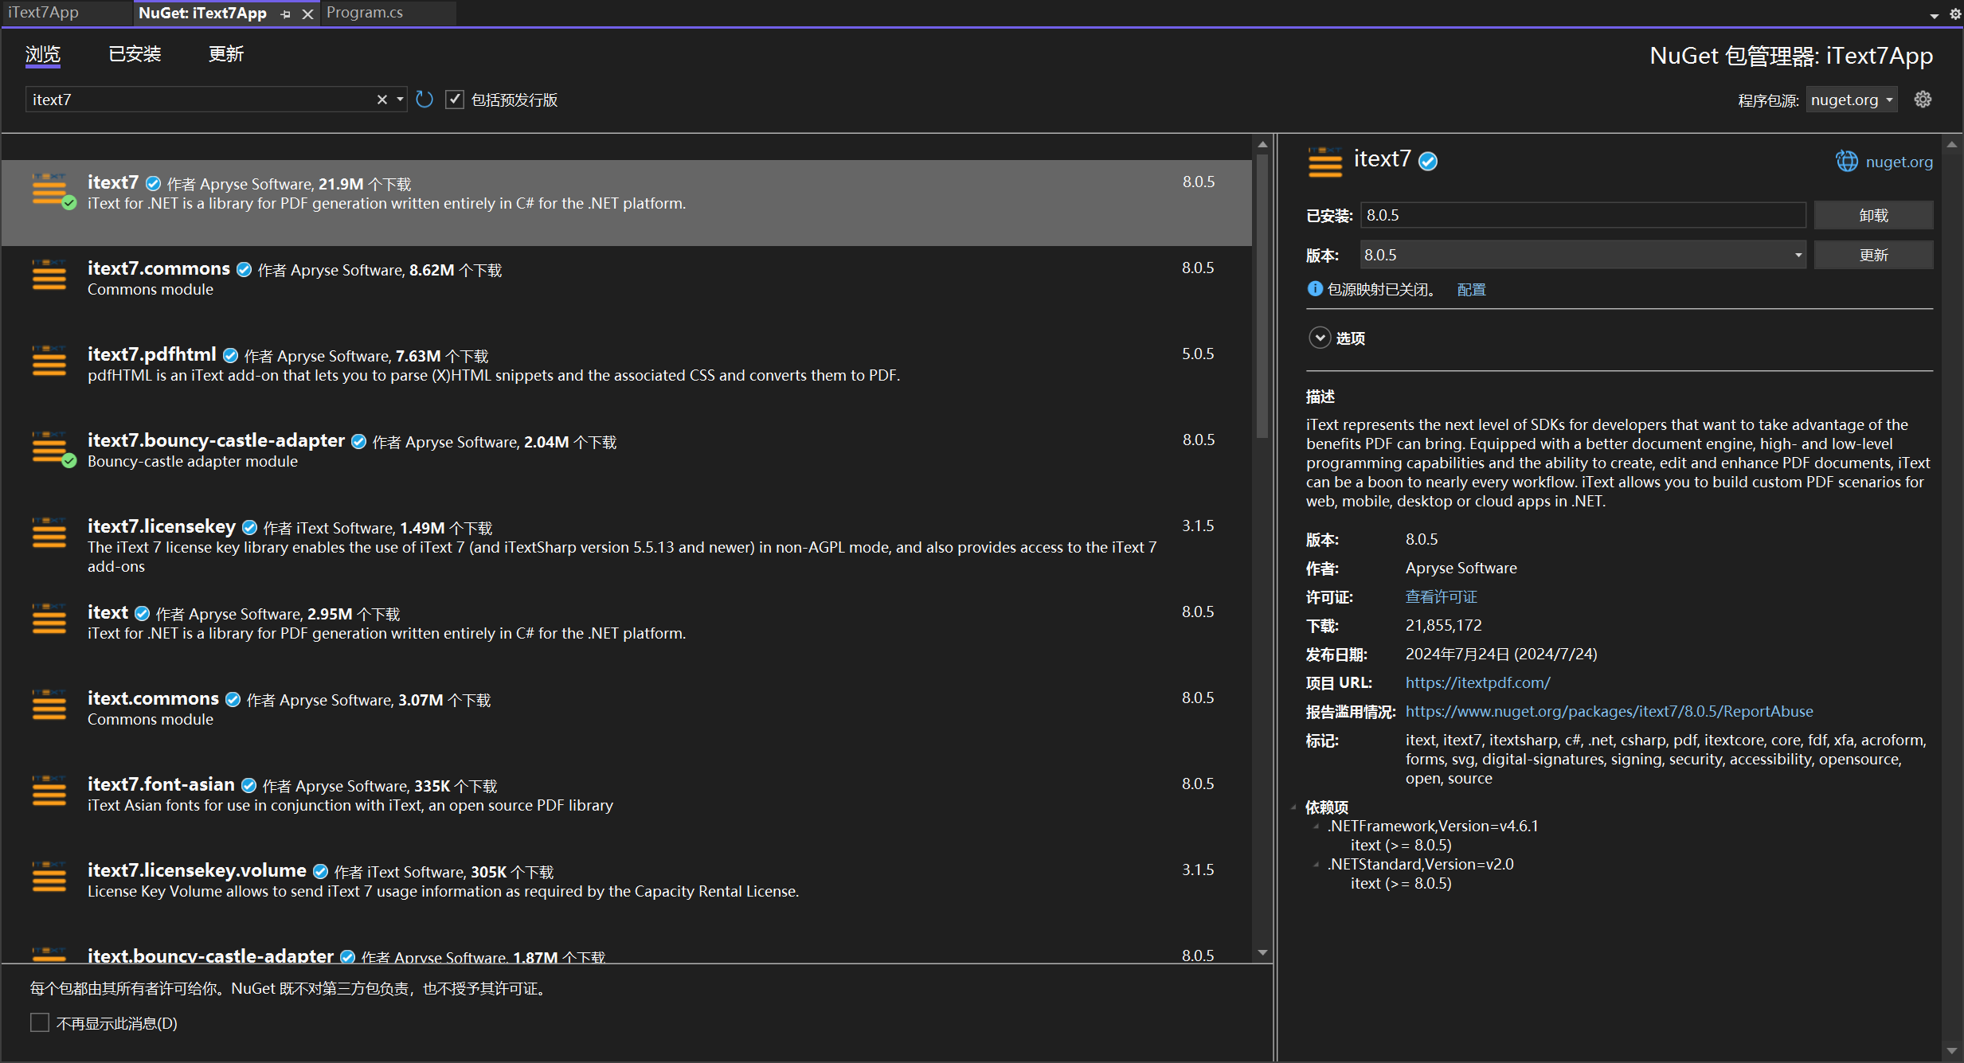The width and height of the screenshot is (1964, 1063).
Task: Clear the itext7 search text
Action: pos(381,100)
